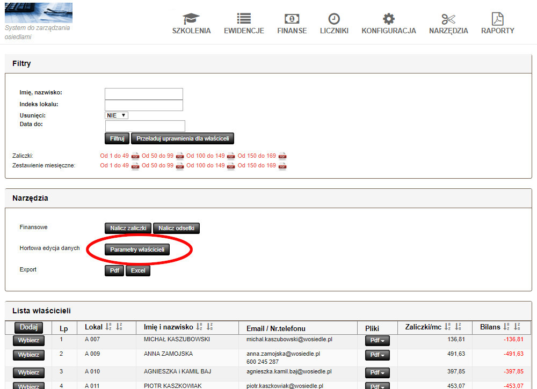Open Zaliczki link Od 1 do 49

114,156
